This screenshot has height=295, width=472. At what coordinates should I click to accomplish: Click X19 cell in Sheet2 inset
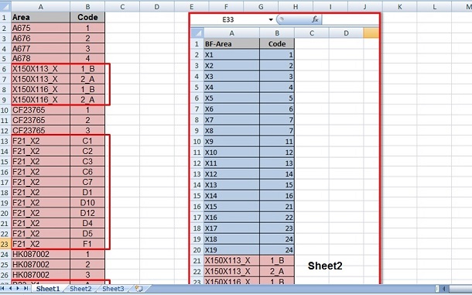click(231, 250)
